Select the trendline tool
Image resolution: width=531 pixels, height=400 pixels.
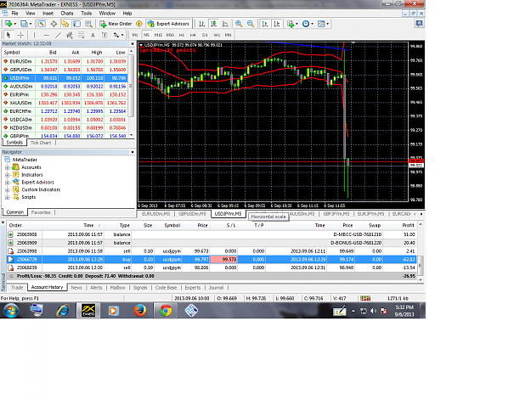point(59,35)
